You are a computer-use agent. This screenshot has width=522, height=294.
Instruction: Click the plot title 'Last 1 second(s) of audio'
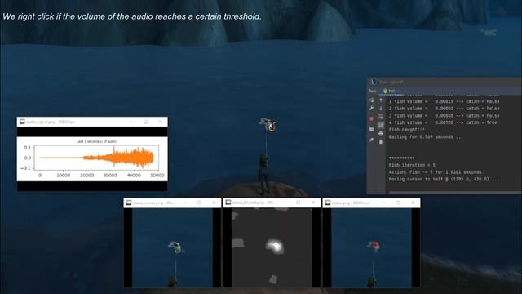coord(96,141)
